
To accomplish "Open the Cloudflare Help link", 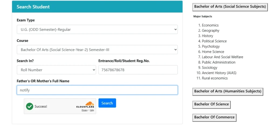I will tap(92, 110).
